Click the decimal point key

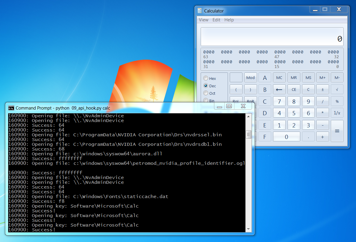(x=308, y=137)
